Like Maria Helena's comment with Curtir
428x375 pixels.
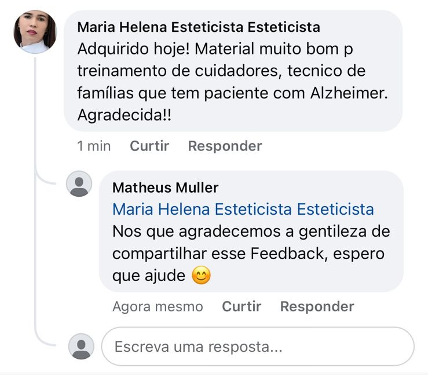click(149, 146)
